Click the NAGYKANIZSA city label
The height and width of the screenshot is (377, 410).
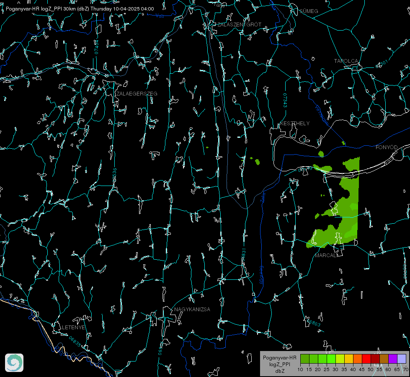(192, 310)
